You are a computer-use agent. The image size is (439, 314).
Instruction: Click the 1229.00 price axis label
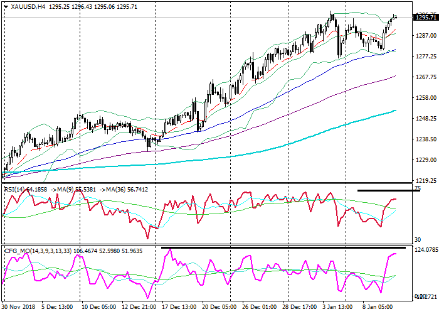coord(425,160)
